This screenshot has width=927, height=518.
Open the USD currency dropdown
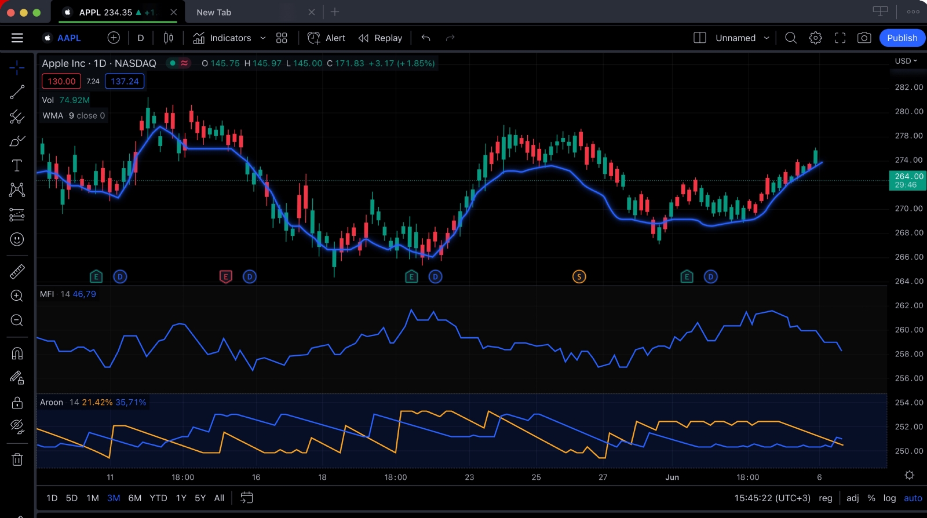906,61
